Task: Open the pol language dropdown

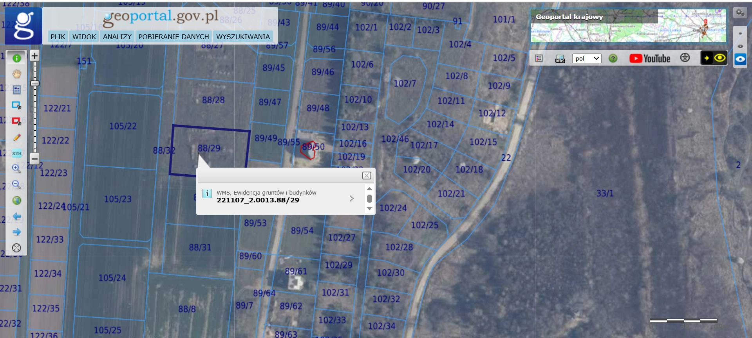Action: (x=586, y=58)
